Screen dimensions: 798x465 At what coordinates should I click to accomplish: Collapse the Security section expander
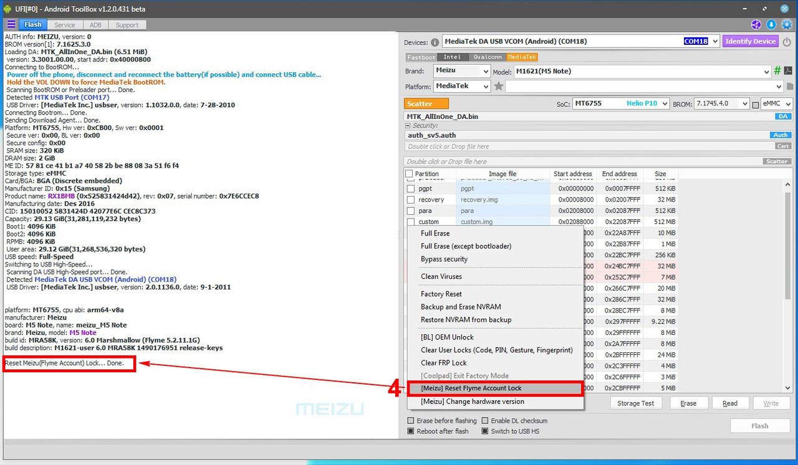click(x=408, y=126)
